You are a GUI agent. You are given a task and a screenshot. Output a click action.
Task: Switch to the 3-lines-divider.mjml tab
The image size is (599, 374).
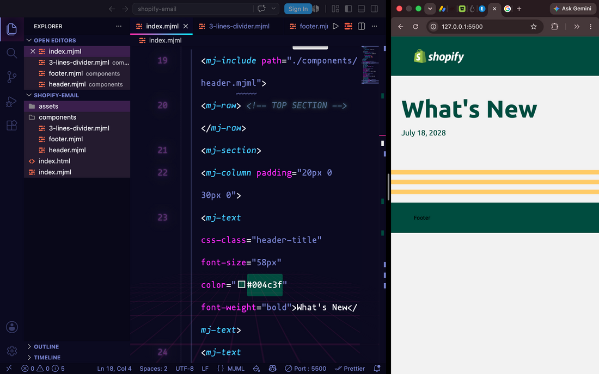234,26
